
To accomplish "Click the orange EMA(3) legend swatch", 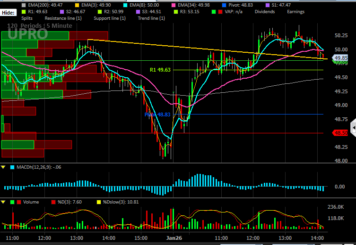I will coord(77,5).
